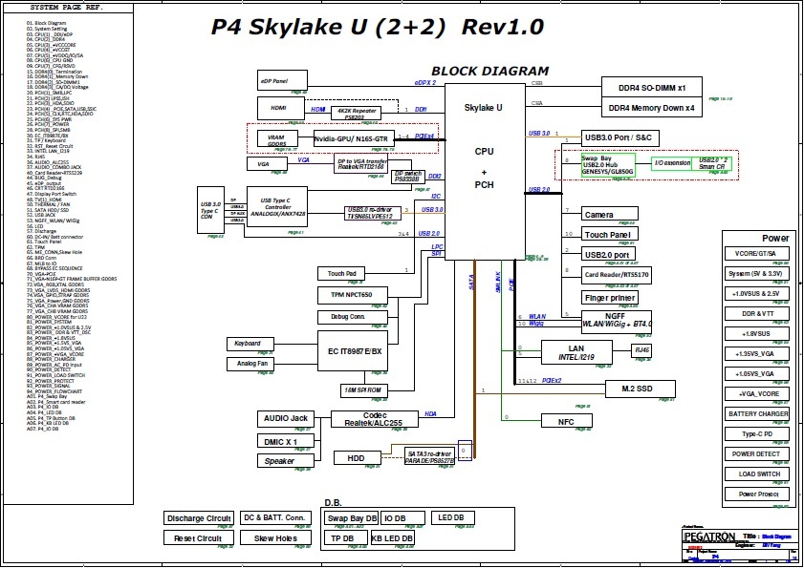Click the Finger printer block
This screenshot has height=568, width=804.
[x=610, y=298]
